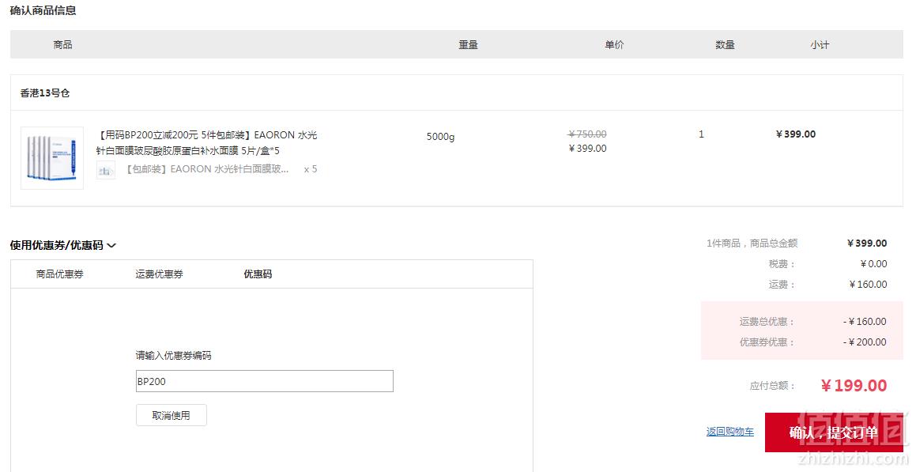Switch to the 商品优惠券 tab
This screenshot has width=916, height=472.
(59, 274)
